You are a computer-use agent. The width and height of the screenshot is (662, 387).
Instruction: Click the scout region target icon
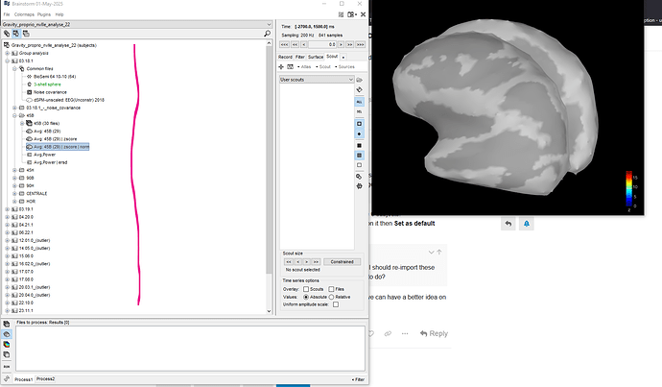359,186
